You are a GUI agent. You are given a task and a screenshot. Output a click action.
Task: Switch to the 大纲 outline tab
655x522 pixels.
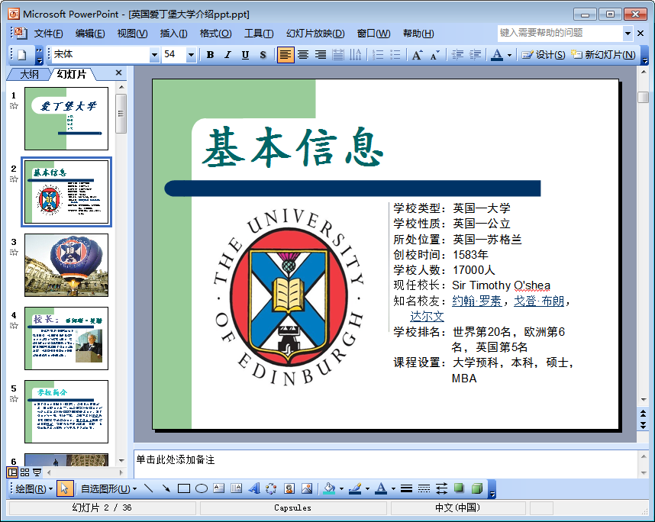click(x=29, y=74)
